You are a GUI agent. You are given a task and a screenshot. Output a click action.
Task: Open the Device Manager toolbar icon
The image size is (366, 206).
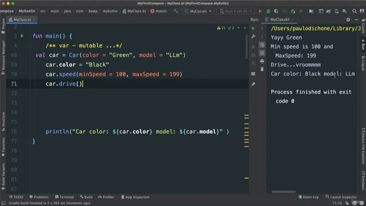[336, 11]
